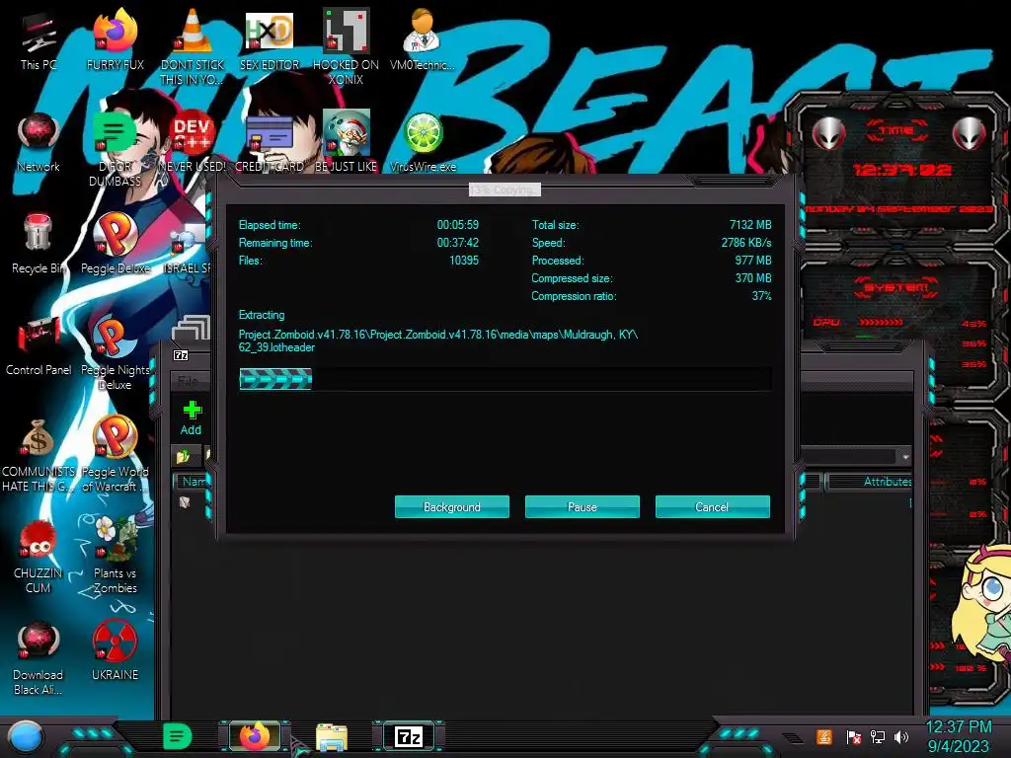Viewport: 1011px width, 758px height.
Task: Select COMMUNISTS HATE THIS money bag icon
Action: (x=39, y=454)
